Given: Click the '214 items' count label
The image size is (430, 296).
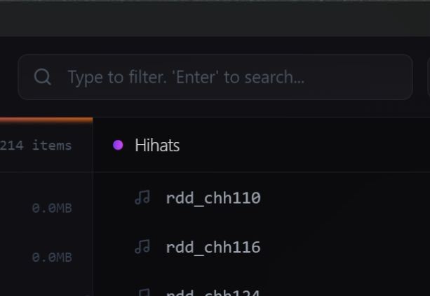Looking at the screenshot, I should [36, 146].
